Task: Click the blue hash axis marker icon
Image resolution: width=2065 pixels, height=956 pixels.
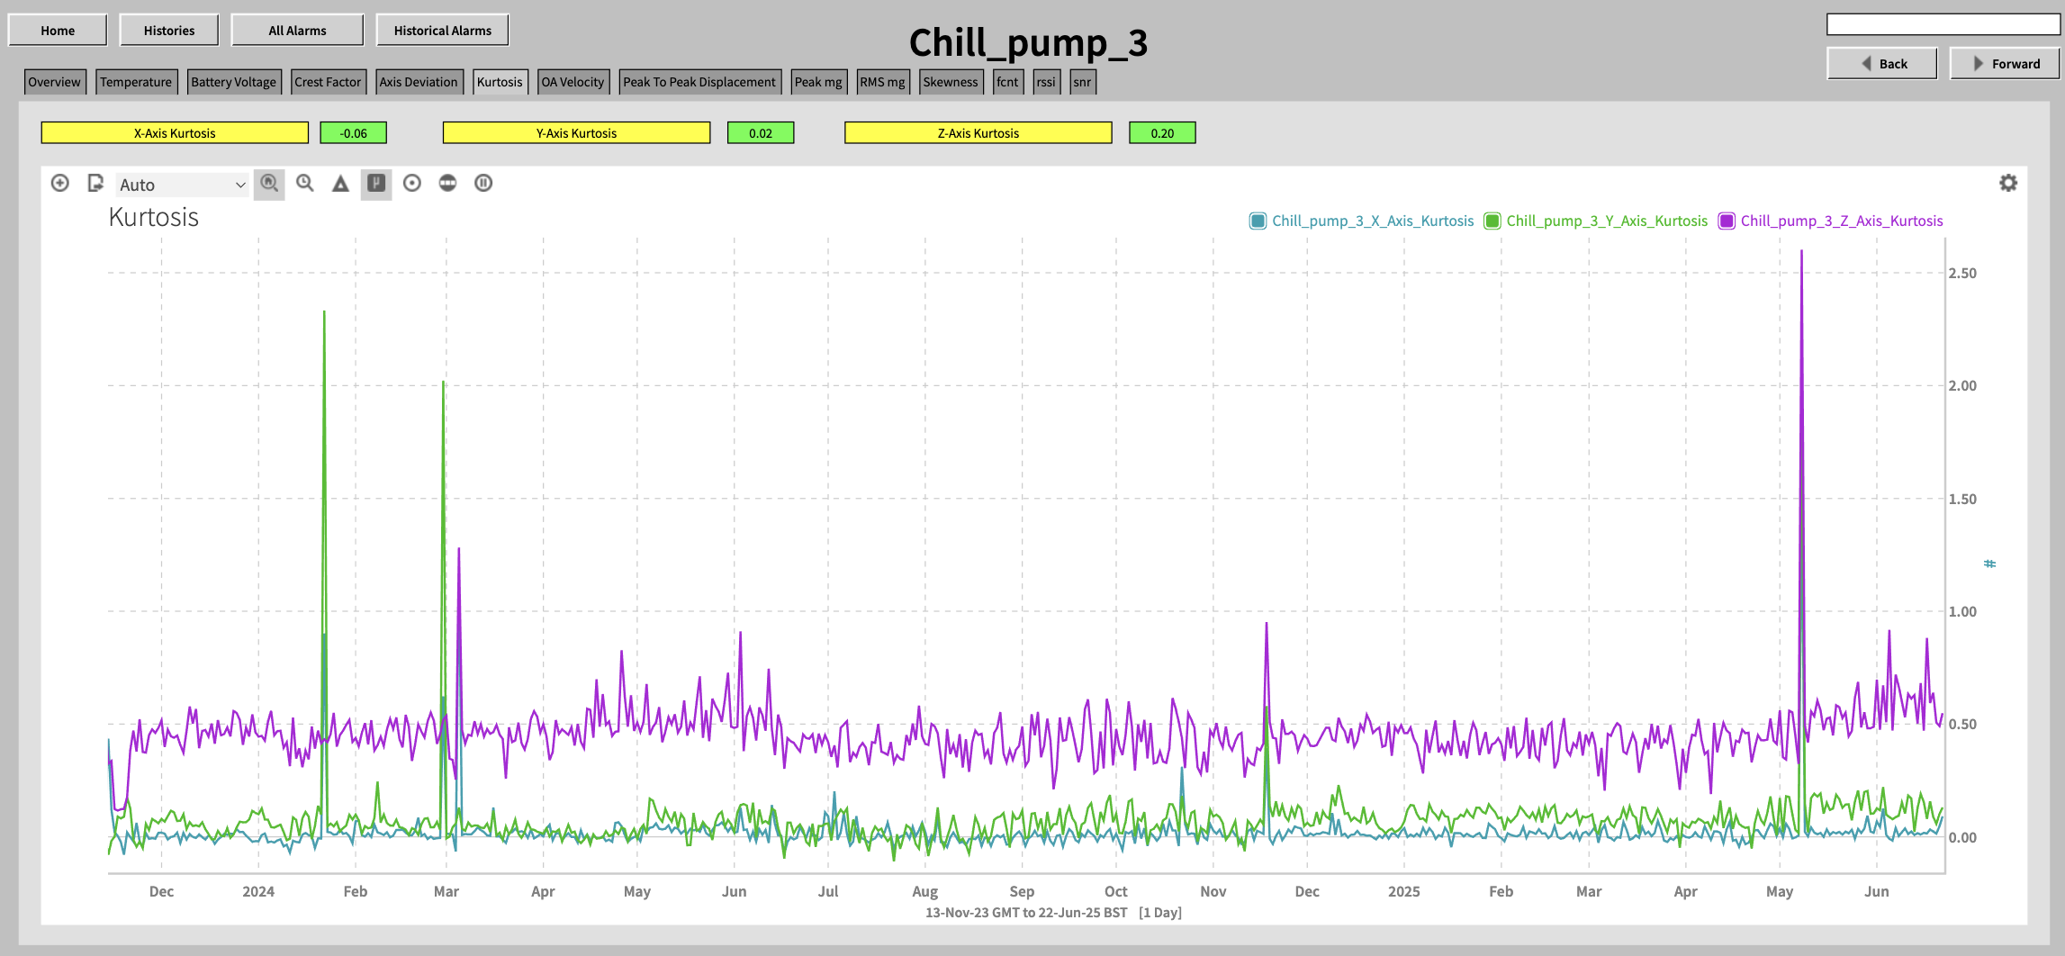Action: tap(1990, 564)
